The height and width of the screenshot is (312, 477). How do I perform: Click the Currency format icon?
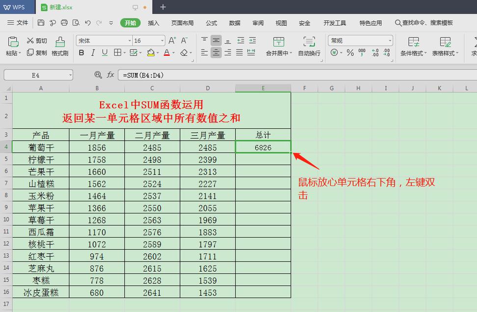pos(334,52)
